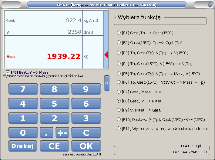Viewport: 215px width, 160px height.
Task: Click the blue vertical bar beside the display
Action: (106, 39)
